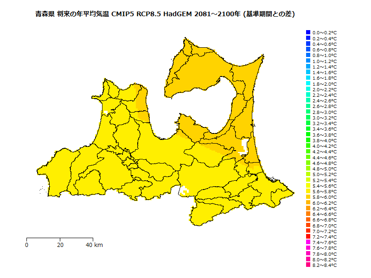
Task: Click the legend label '3.8~4.0°C'
Action: (325, 141)
